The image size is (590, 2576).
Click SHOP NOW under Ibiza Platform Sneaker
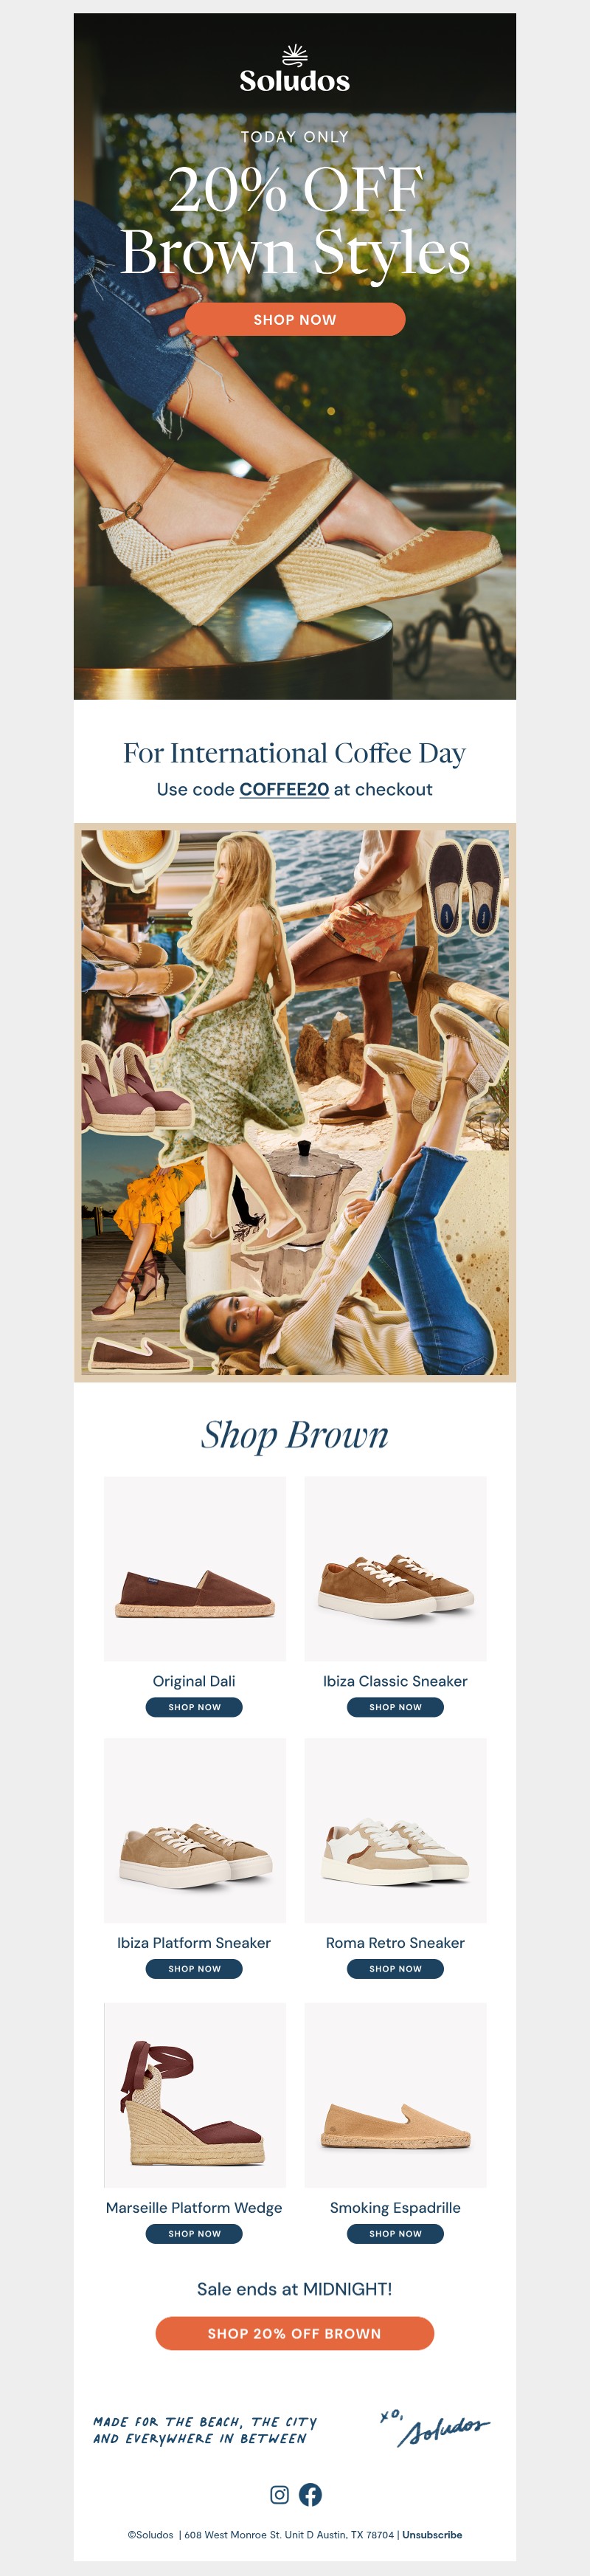pos(194,1969)
